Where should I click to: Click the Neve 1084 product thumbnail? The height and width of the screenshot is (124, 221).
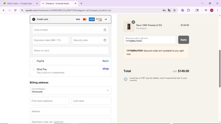click(129, 27)
